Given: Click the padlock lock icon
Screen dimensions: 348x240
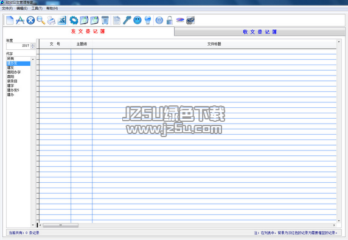Looking at the screenshot, I should (170, 20).
